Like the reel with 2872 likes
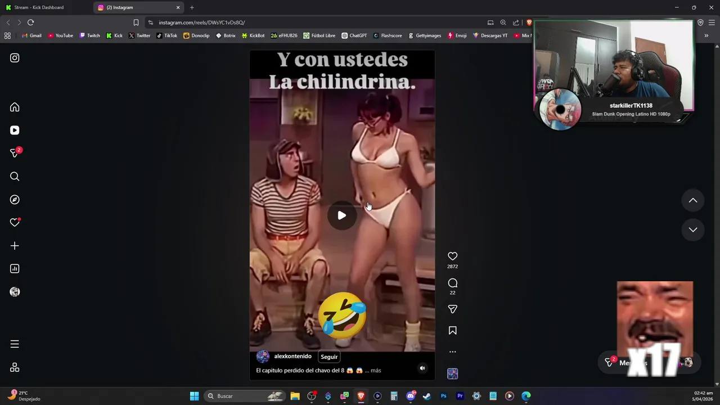 [x=452, y=256]
